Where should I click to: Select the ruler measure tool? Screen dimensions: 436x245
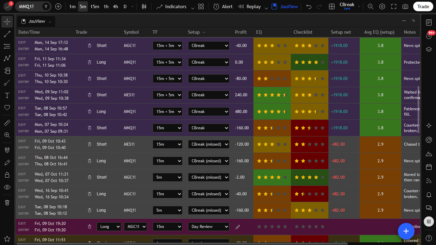click(x=7, y=123)
